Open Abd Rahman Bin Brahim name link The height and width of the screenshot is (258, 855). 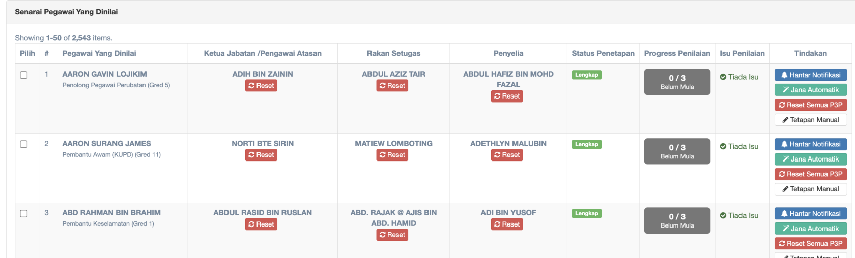111,213
